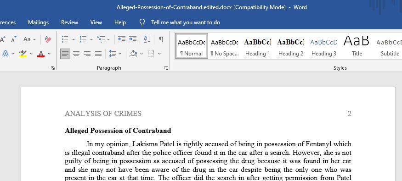This screenshot has width=402, height=181.
Task: Open the Font dialog launcher
Action: 53,68
